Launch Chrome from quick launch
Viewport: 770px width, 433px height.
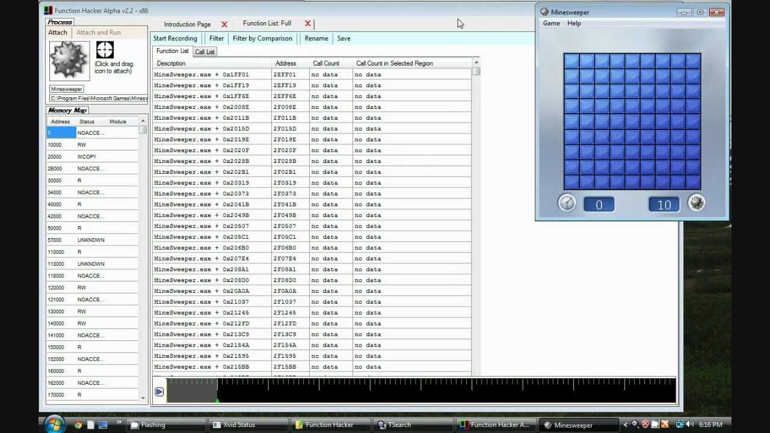[x=78, y=425]
